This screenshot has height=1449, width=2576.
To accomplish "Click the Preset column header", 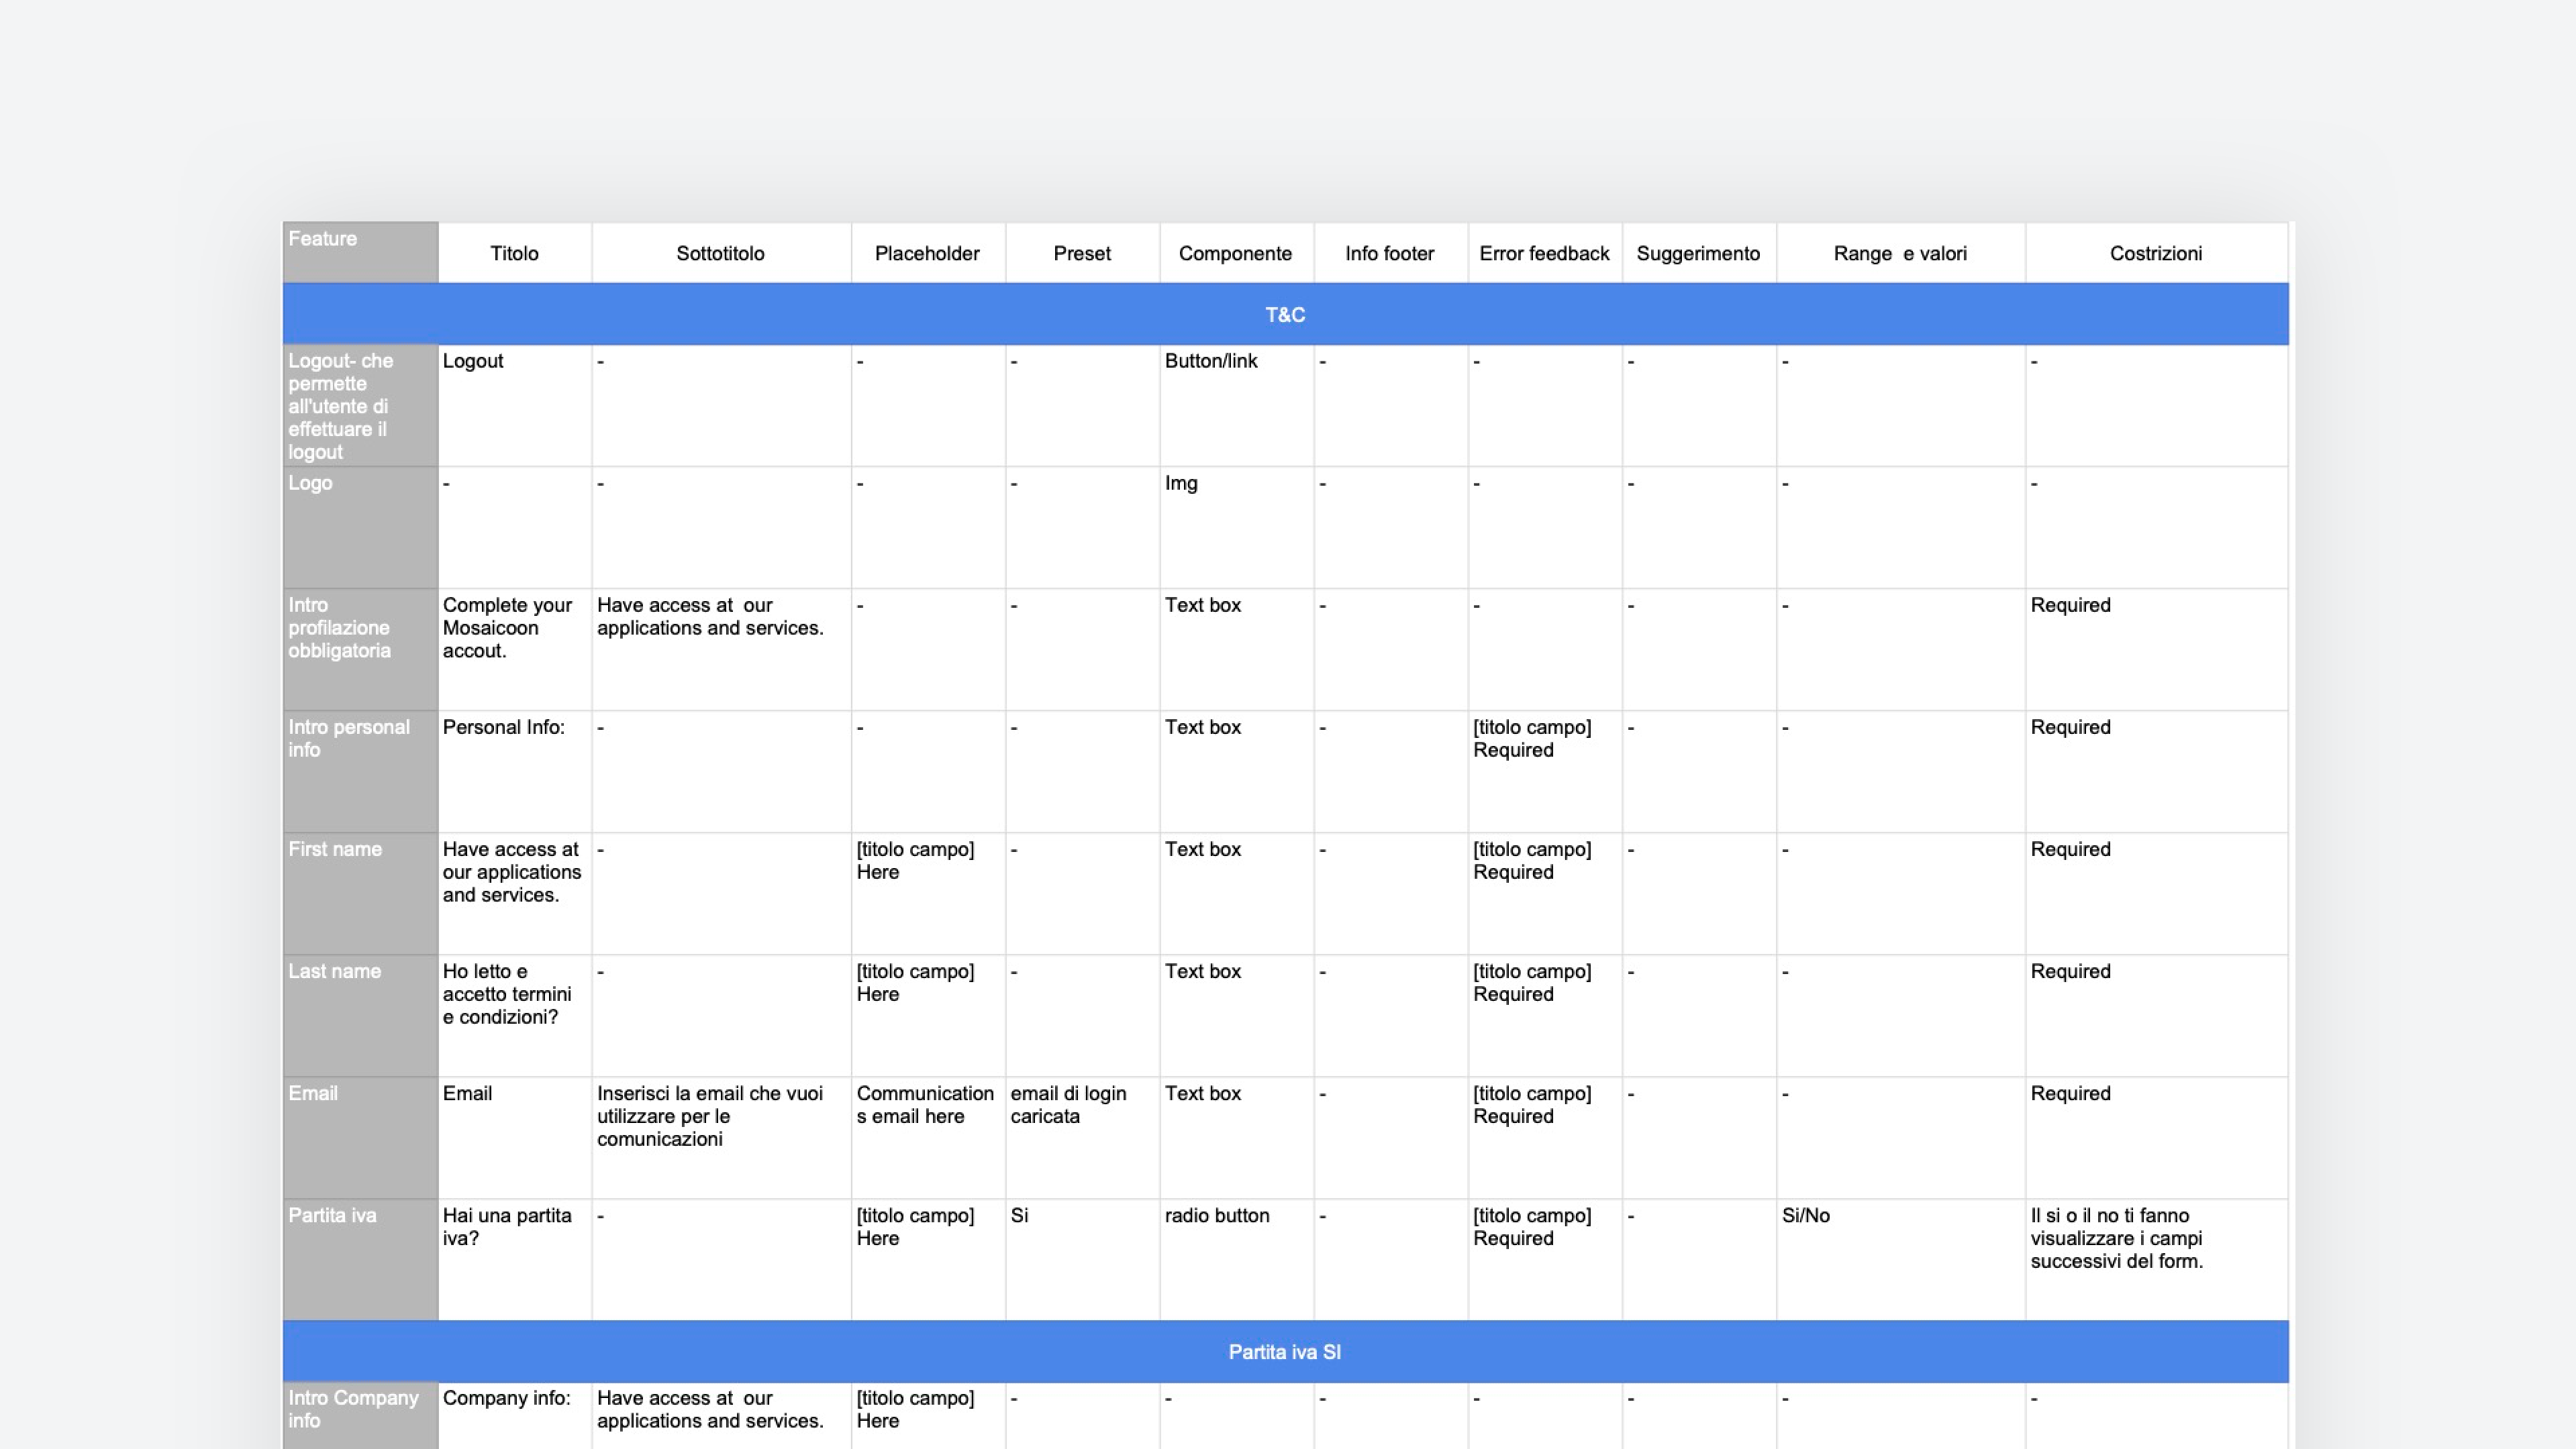I will click(1082, 253).
